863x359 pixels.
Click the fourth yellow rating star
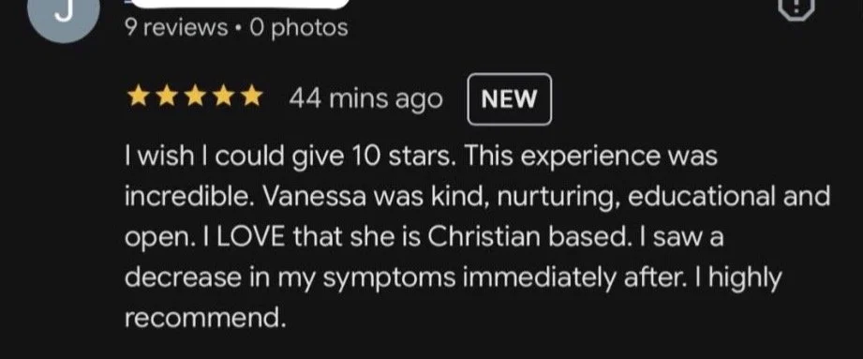(223, 97)
